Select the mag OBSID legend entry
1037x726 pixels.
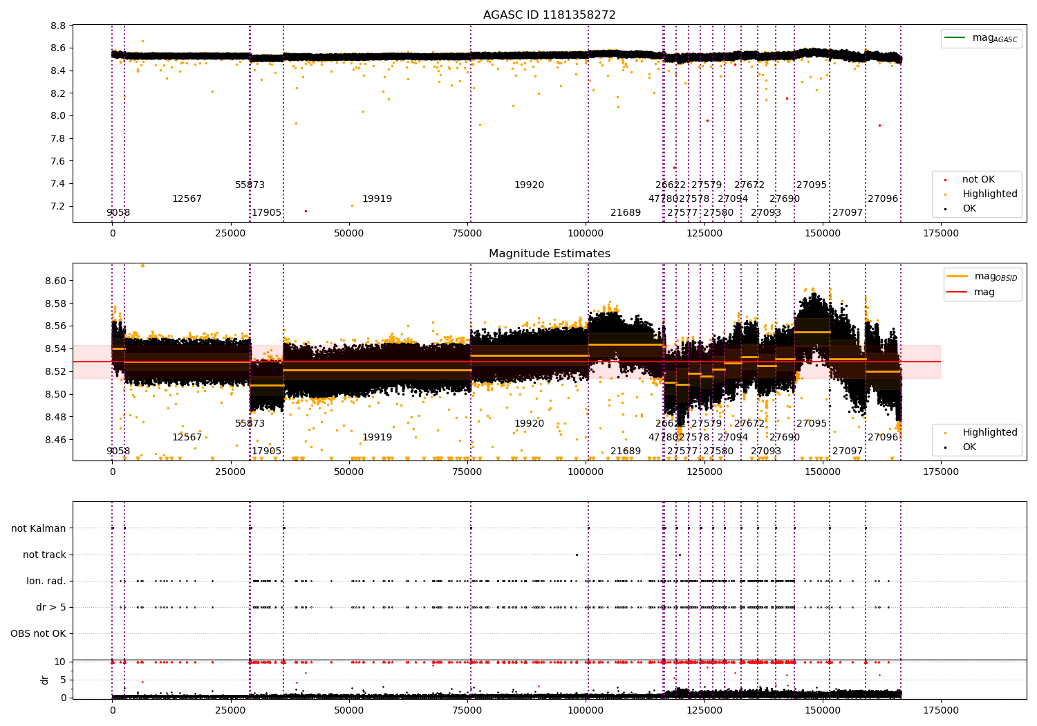982,277
